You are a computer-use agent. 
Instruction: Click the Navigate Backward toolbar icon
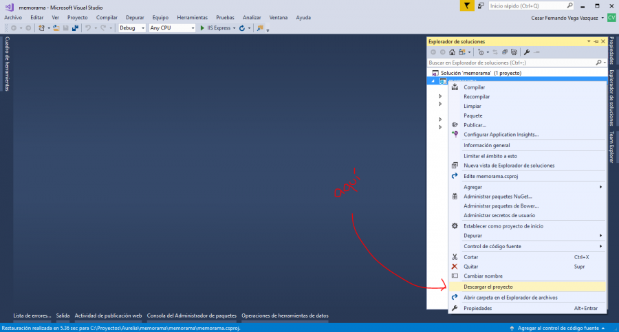pos(14,28)
